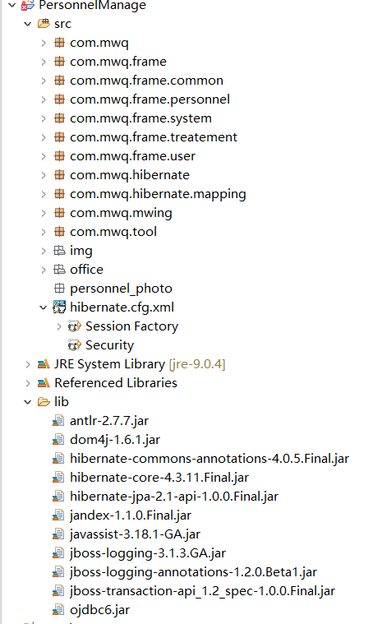382x624 pixels.
Task: Click the JRE System Library icon
Action: tap(44, 363)
